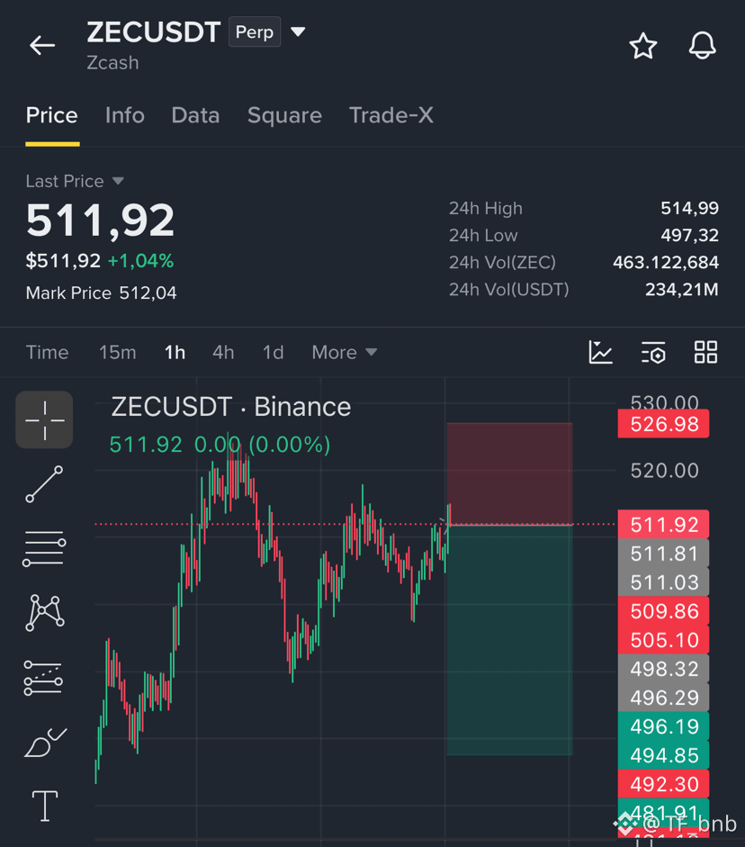Click the 505.10 red price label
The width and height of the screenshot is (745, 847).
[663, 640]
